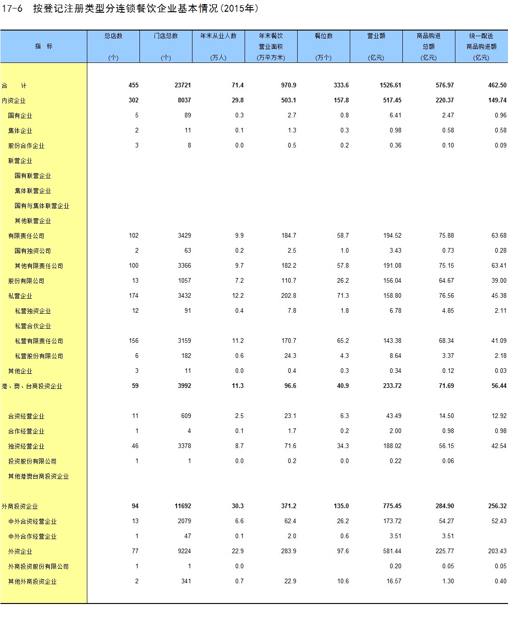This screenshot has width=508, height=619.
Task: Click the '中外合作经营企业' row label
Action: (32, 536)
